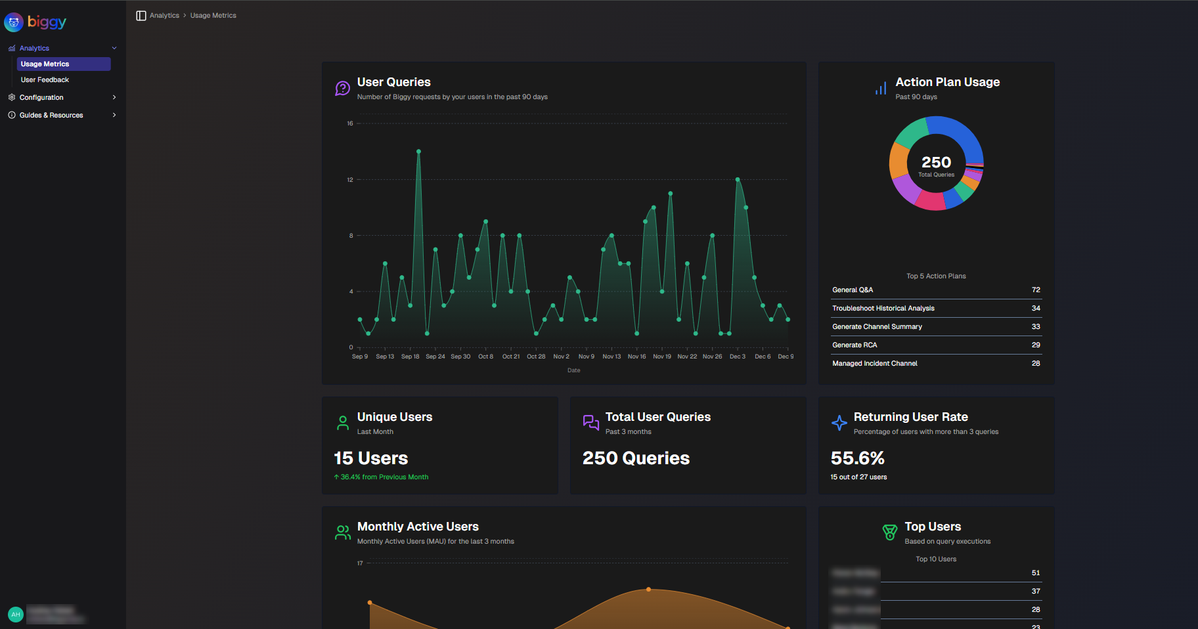Click the count 72 for General Q&A

click(x=1036, y=290)
